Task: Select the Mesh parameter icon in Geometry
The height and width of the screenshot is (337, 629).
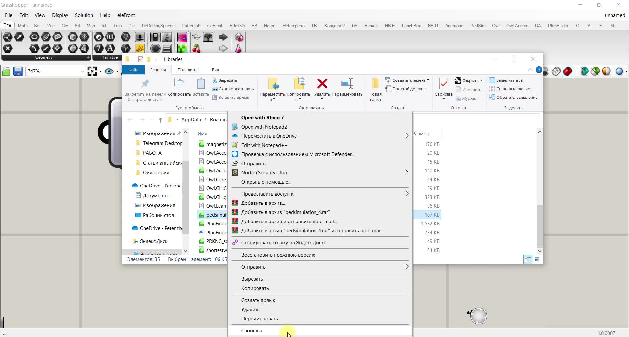Action: point(85,37)
